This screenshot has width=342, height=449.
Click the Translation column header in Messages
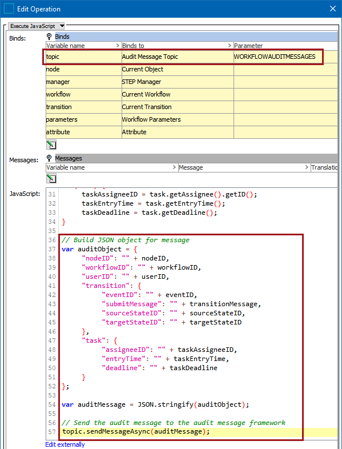click(x=324, y=167)
